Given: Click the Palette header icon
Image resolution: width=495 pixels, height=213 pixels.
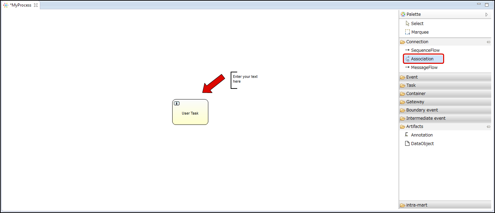Looking at the screenshot, I should pyautogui.click(x=403, y=14).
